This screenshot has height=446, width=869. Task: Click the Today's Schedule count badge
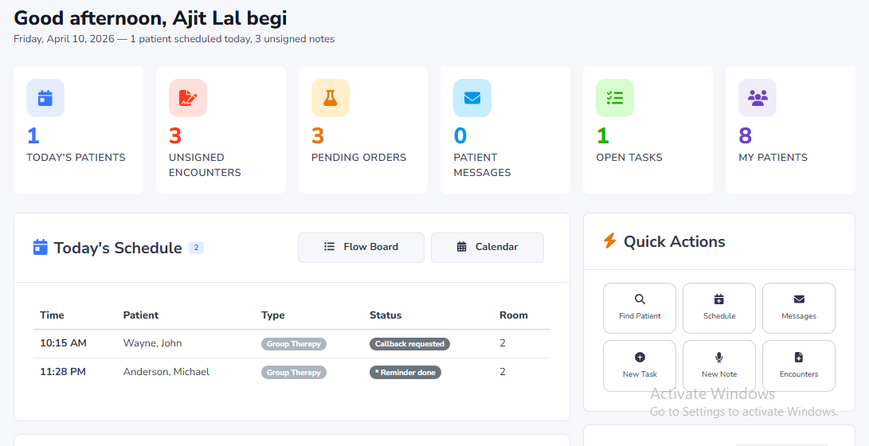coord(196,248)
